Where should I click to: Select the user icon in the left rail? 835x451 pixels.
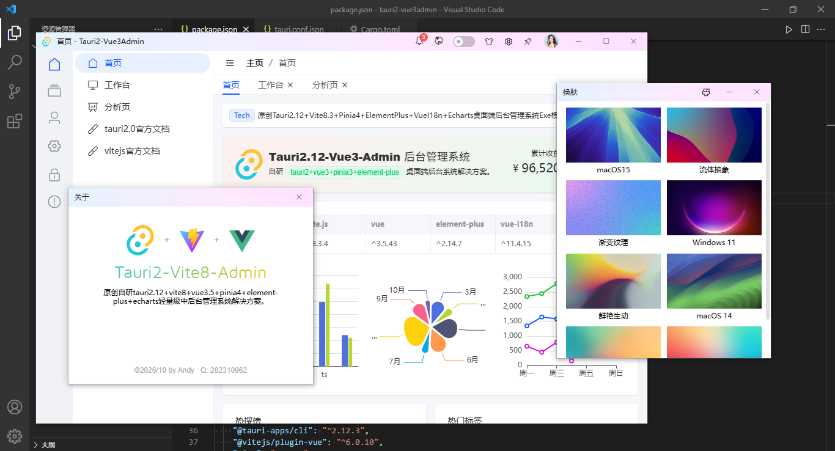[x=54, y=118]
